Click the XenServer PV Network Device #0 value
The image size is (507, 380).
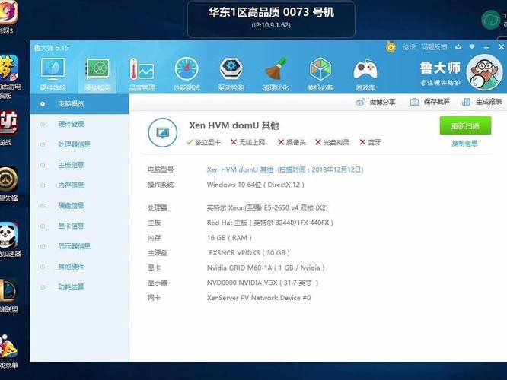pyautogui.click(x=259, y=298)
